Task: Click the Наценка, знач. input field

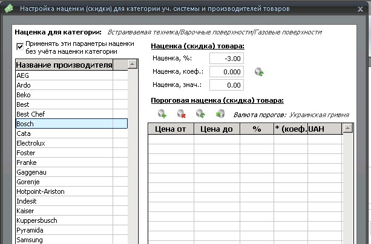Action: [226, 85]
